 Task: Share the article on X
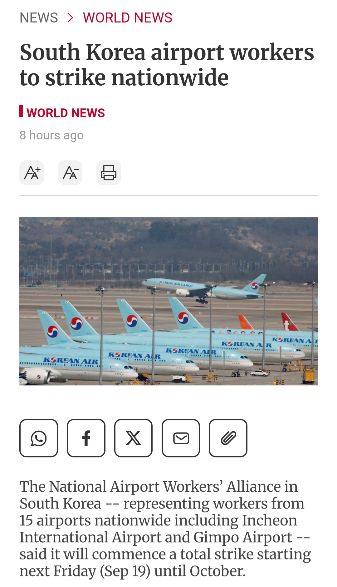pos(134,438)
